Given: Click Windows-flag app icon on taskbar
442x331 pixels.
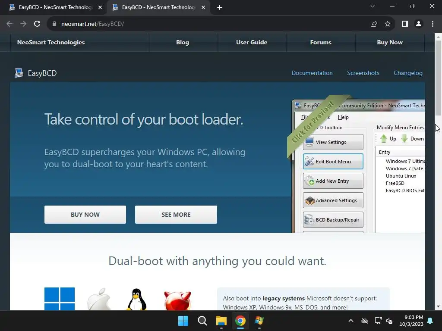Looking at the screenshot, I should 259,321.
